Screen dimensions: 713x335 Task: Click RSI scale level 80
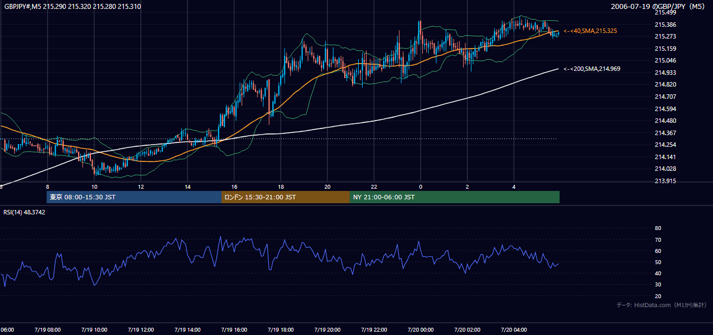(658, 228)
